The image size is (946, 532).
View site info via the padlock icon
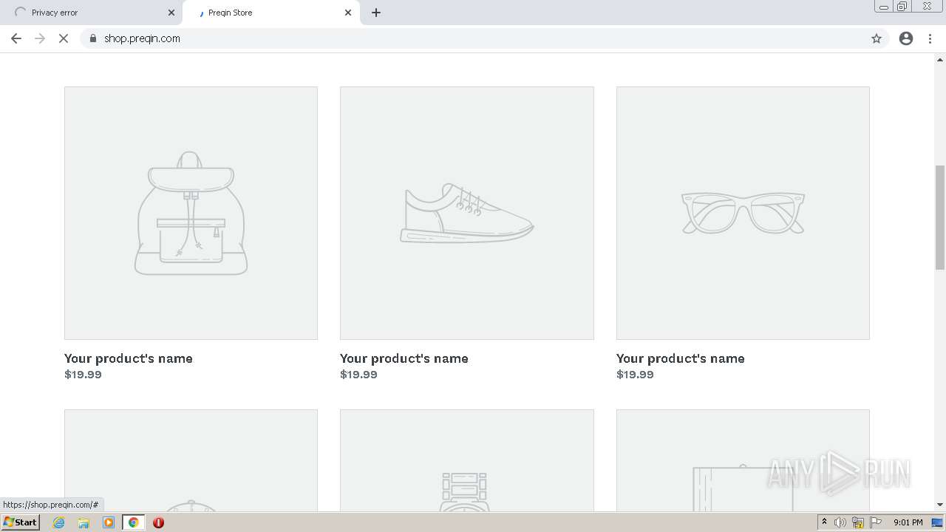point(93,38)
